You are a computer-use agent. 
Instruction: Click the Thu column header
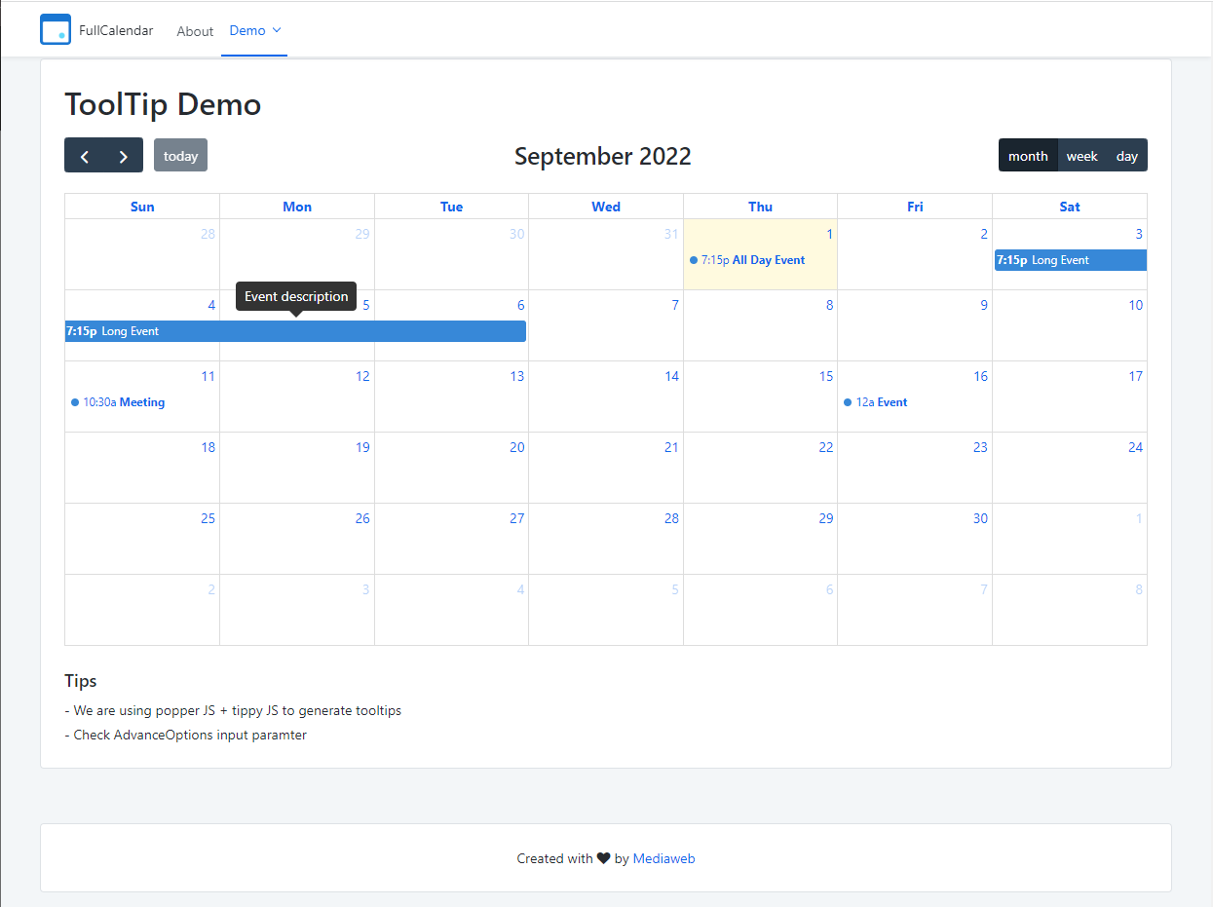[x=761, y=207]
